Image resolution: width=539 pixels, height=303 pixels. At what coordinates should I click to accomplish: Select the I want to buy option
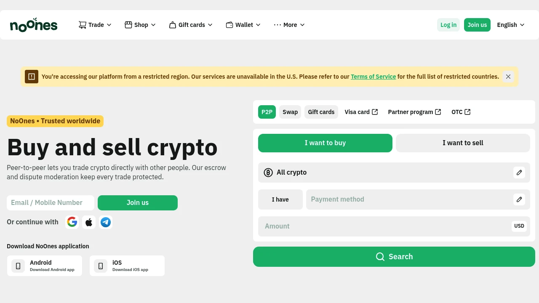[x=325, y=143]
